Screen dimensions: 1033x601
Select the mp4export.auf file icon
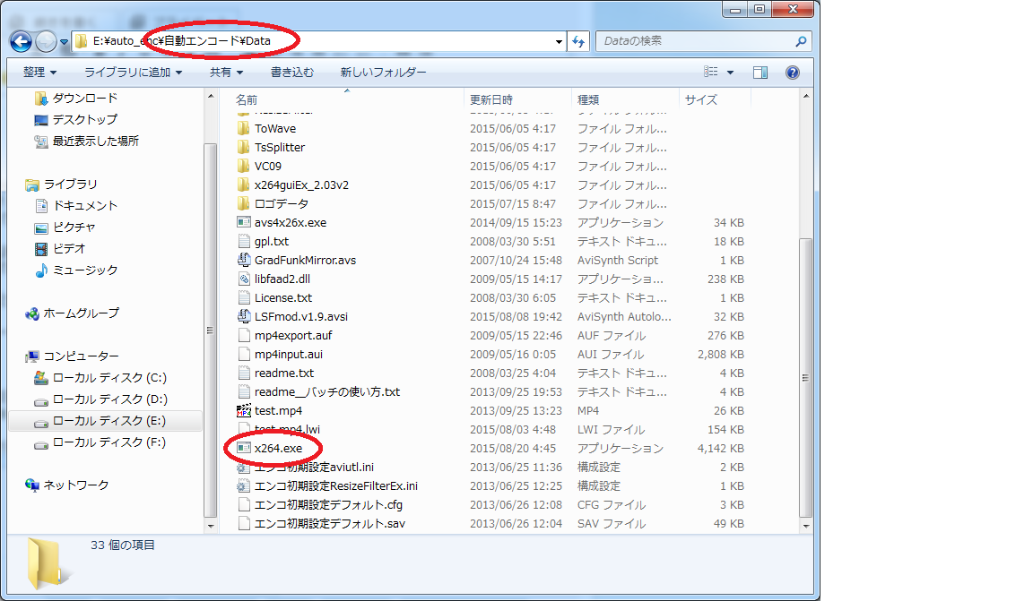coord(244,335)
